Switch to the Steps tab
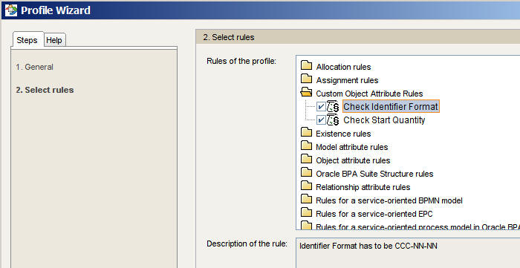 click(x=27, y=40)
